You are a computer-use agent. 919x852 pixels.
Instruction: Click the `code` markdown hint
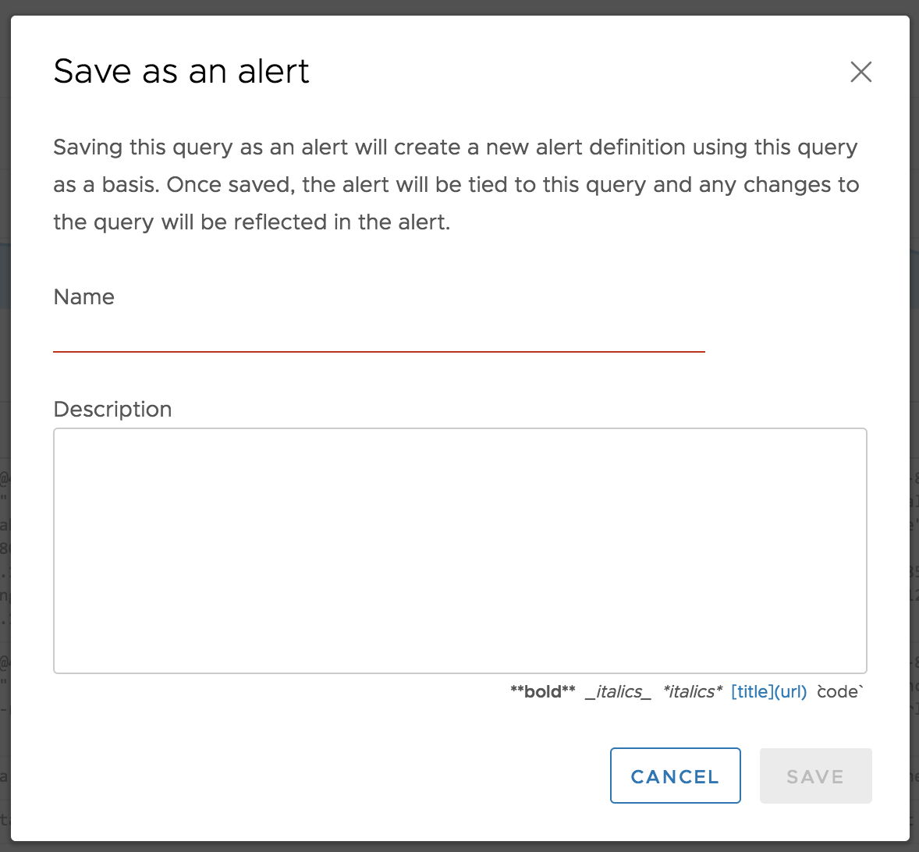[839, 692]
